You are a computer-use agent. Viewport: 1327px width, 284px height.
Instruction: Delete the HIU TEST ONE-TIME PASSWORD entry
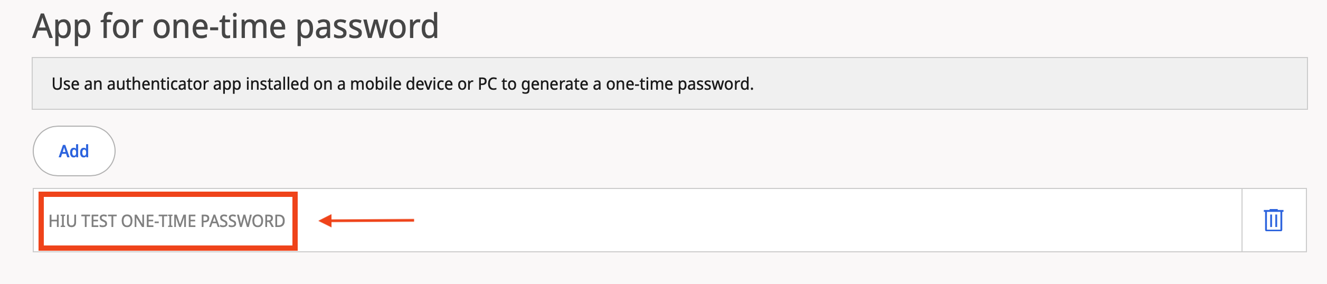click(1273, 220)
